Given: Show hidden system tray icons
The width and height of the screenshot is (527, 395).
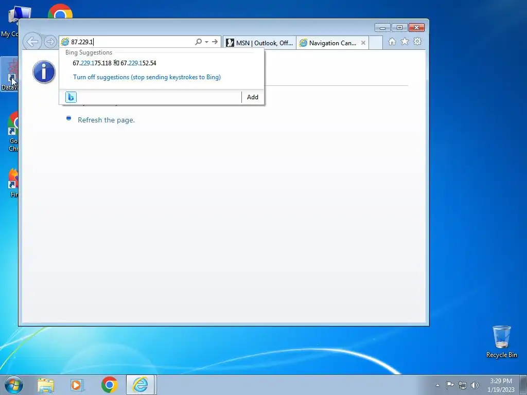Looking at the screenshot, I should click(x=437, y=385).
